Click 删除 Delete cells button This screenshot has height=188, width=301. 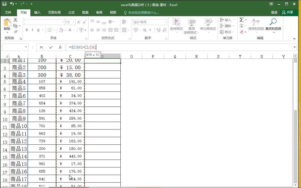click(x=227, y=26)
